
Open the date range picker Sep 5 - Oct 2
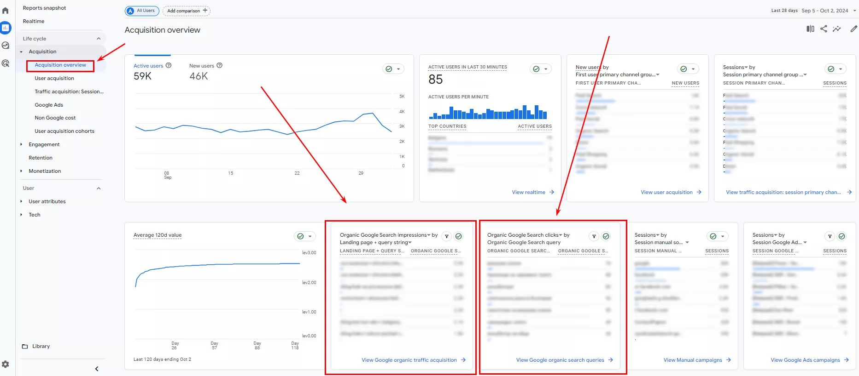click(829, 11)
